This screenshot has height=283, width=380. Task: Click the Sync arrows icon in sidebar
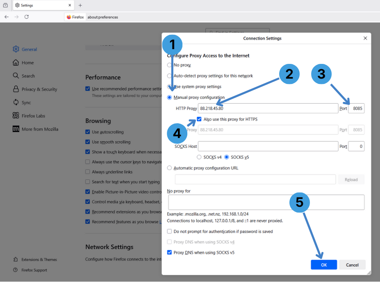click(x=16, y=102)
